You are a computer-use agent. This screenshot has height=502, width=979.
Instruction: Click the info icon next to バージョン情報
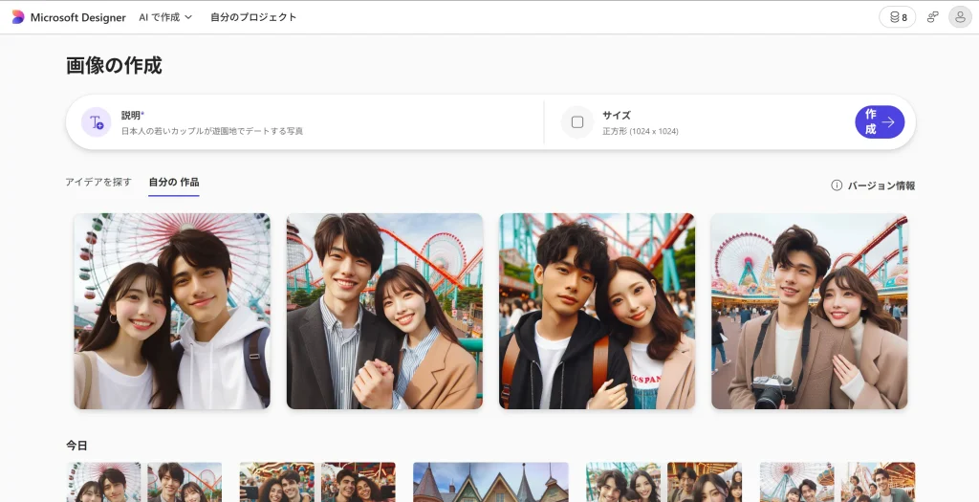click(x=837, y=186)
